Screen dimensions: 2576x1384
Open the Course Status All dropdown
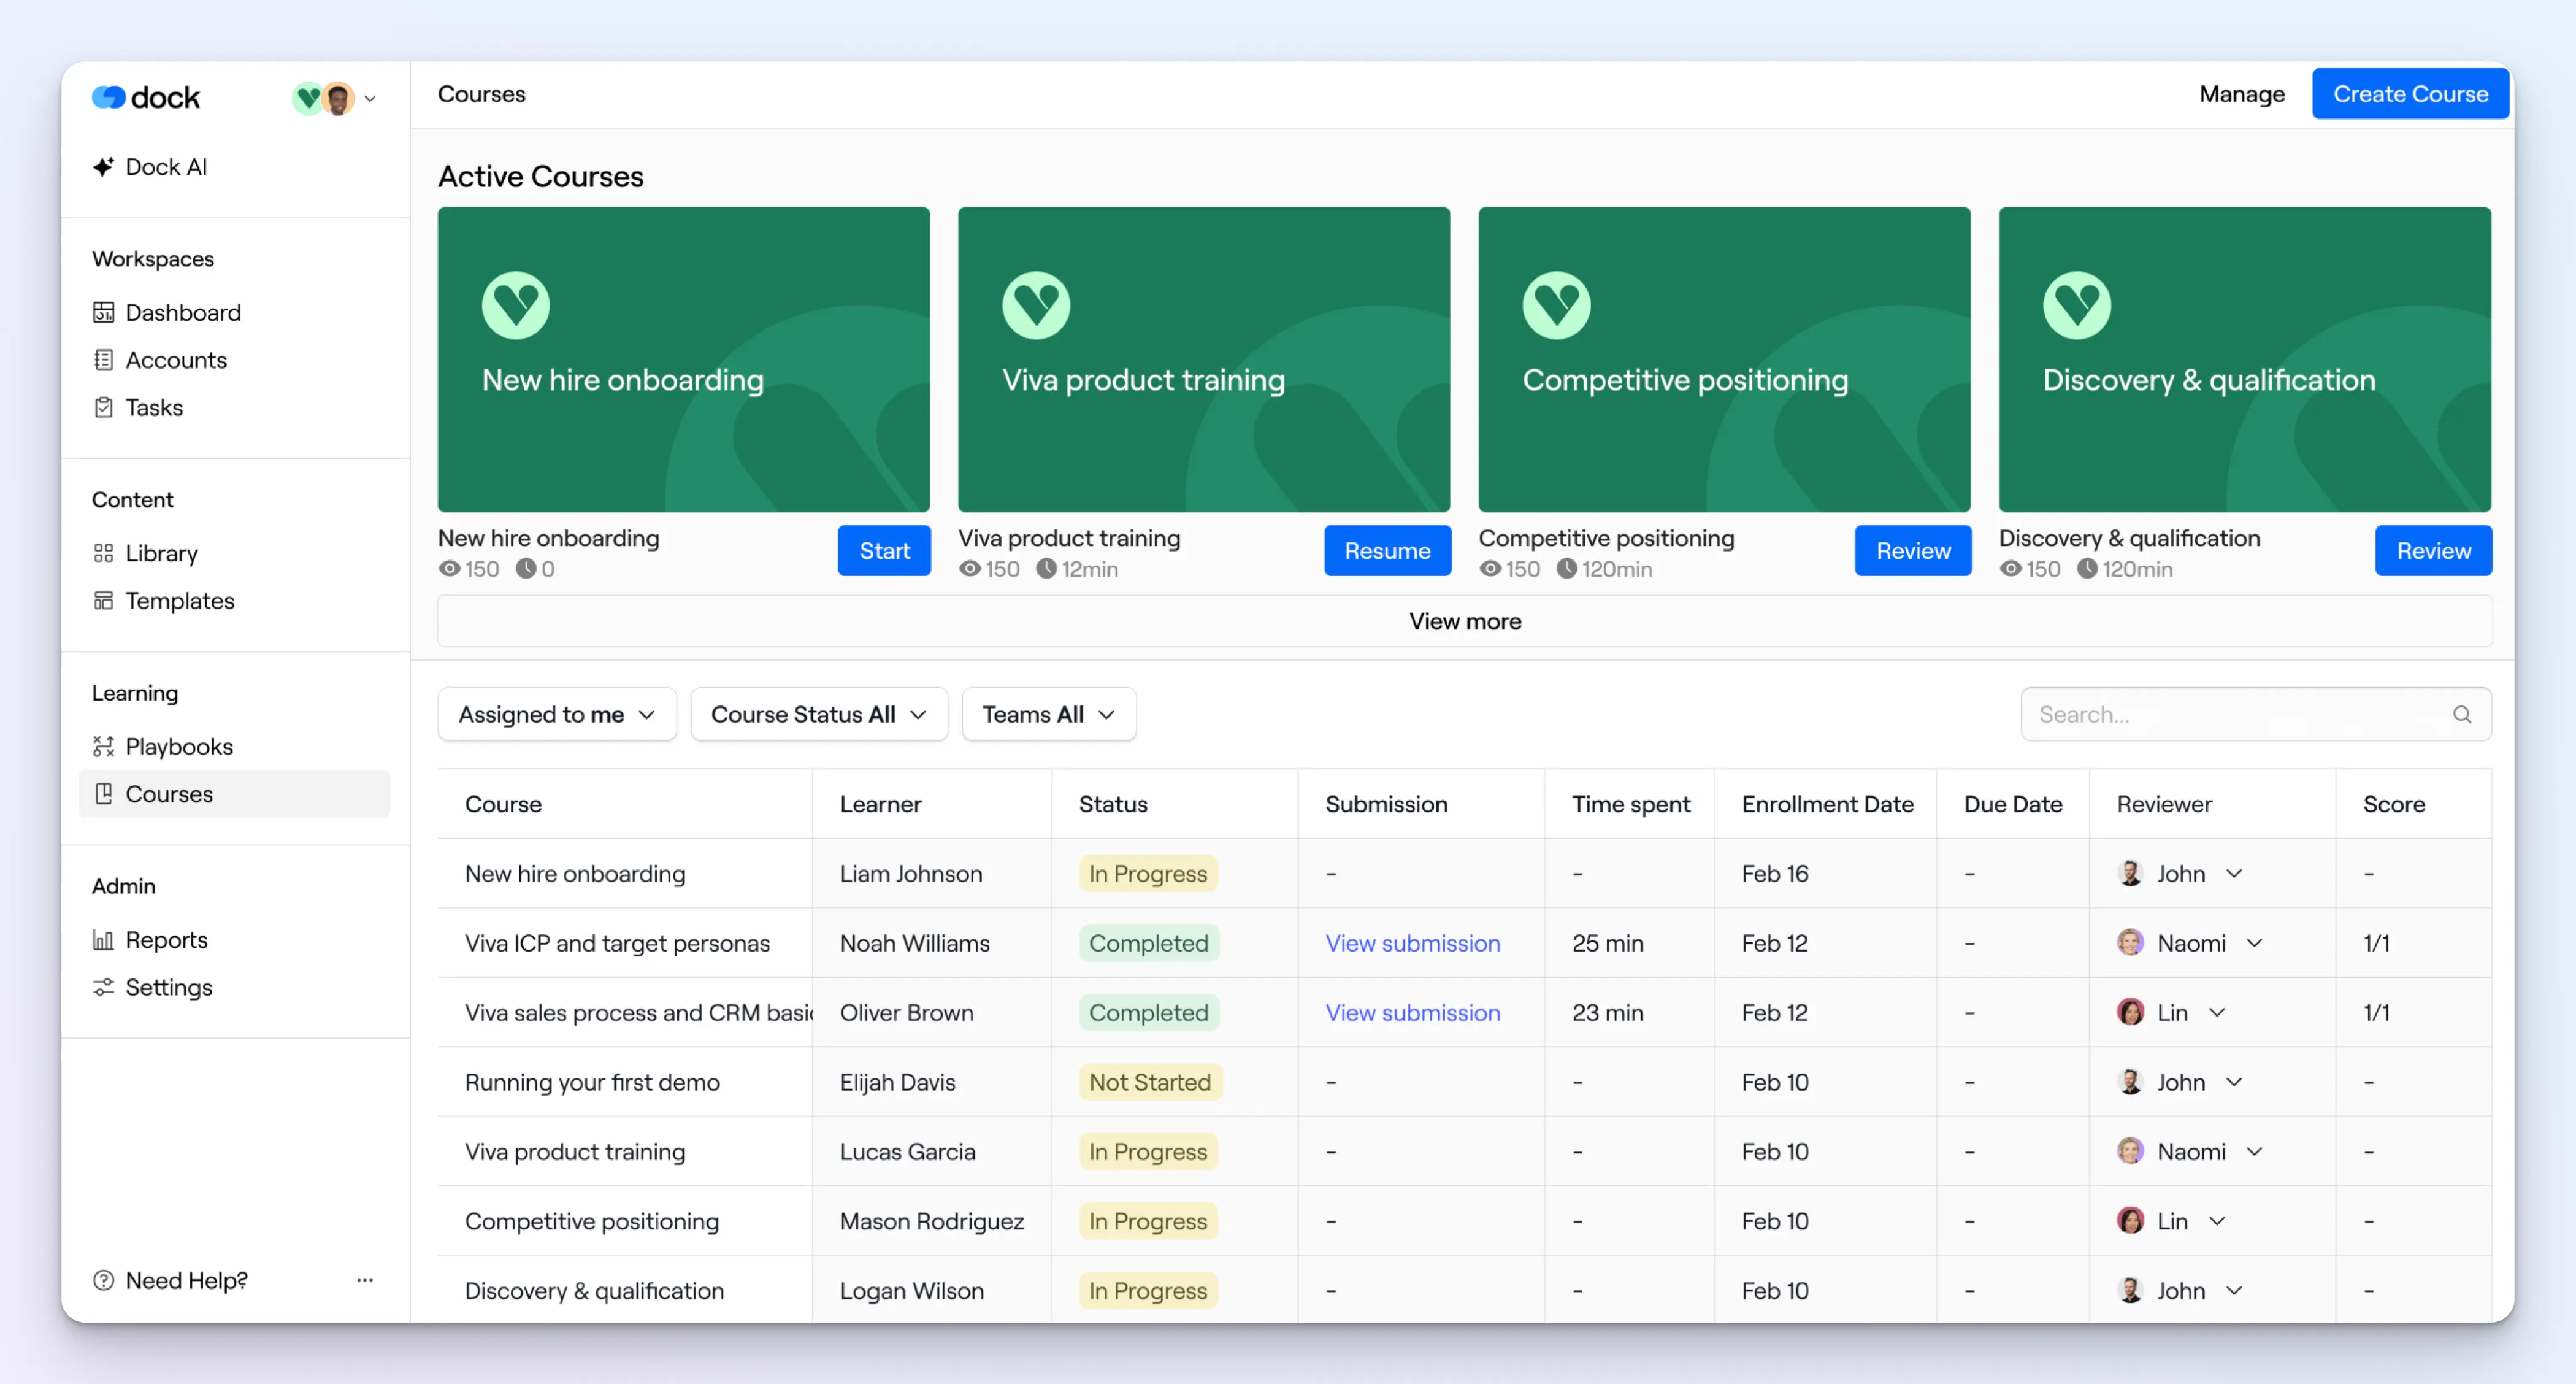tap(818, 714)
